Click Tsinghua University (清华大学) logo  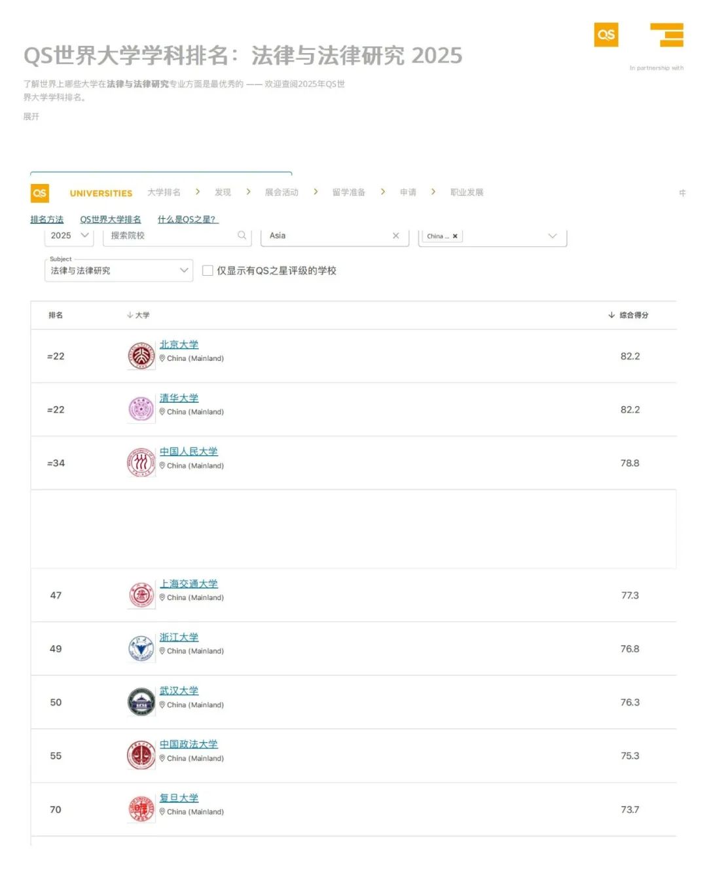click(141, 409)
